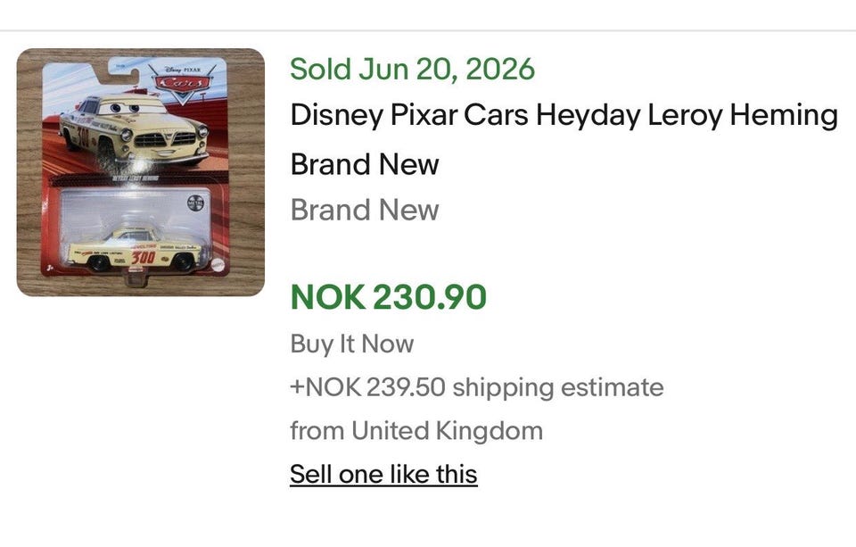The image size is (856, 547).
Task: Click the illustrated car's front grille
Action: [x=166, y=139]
